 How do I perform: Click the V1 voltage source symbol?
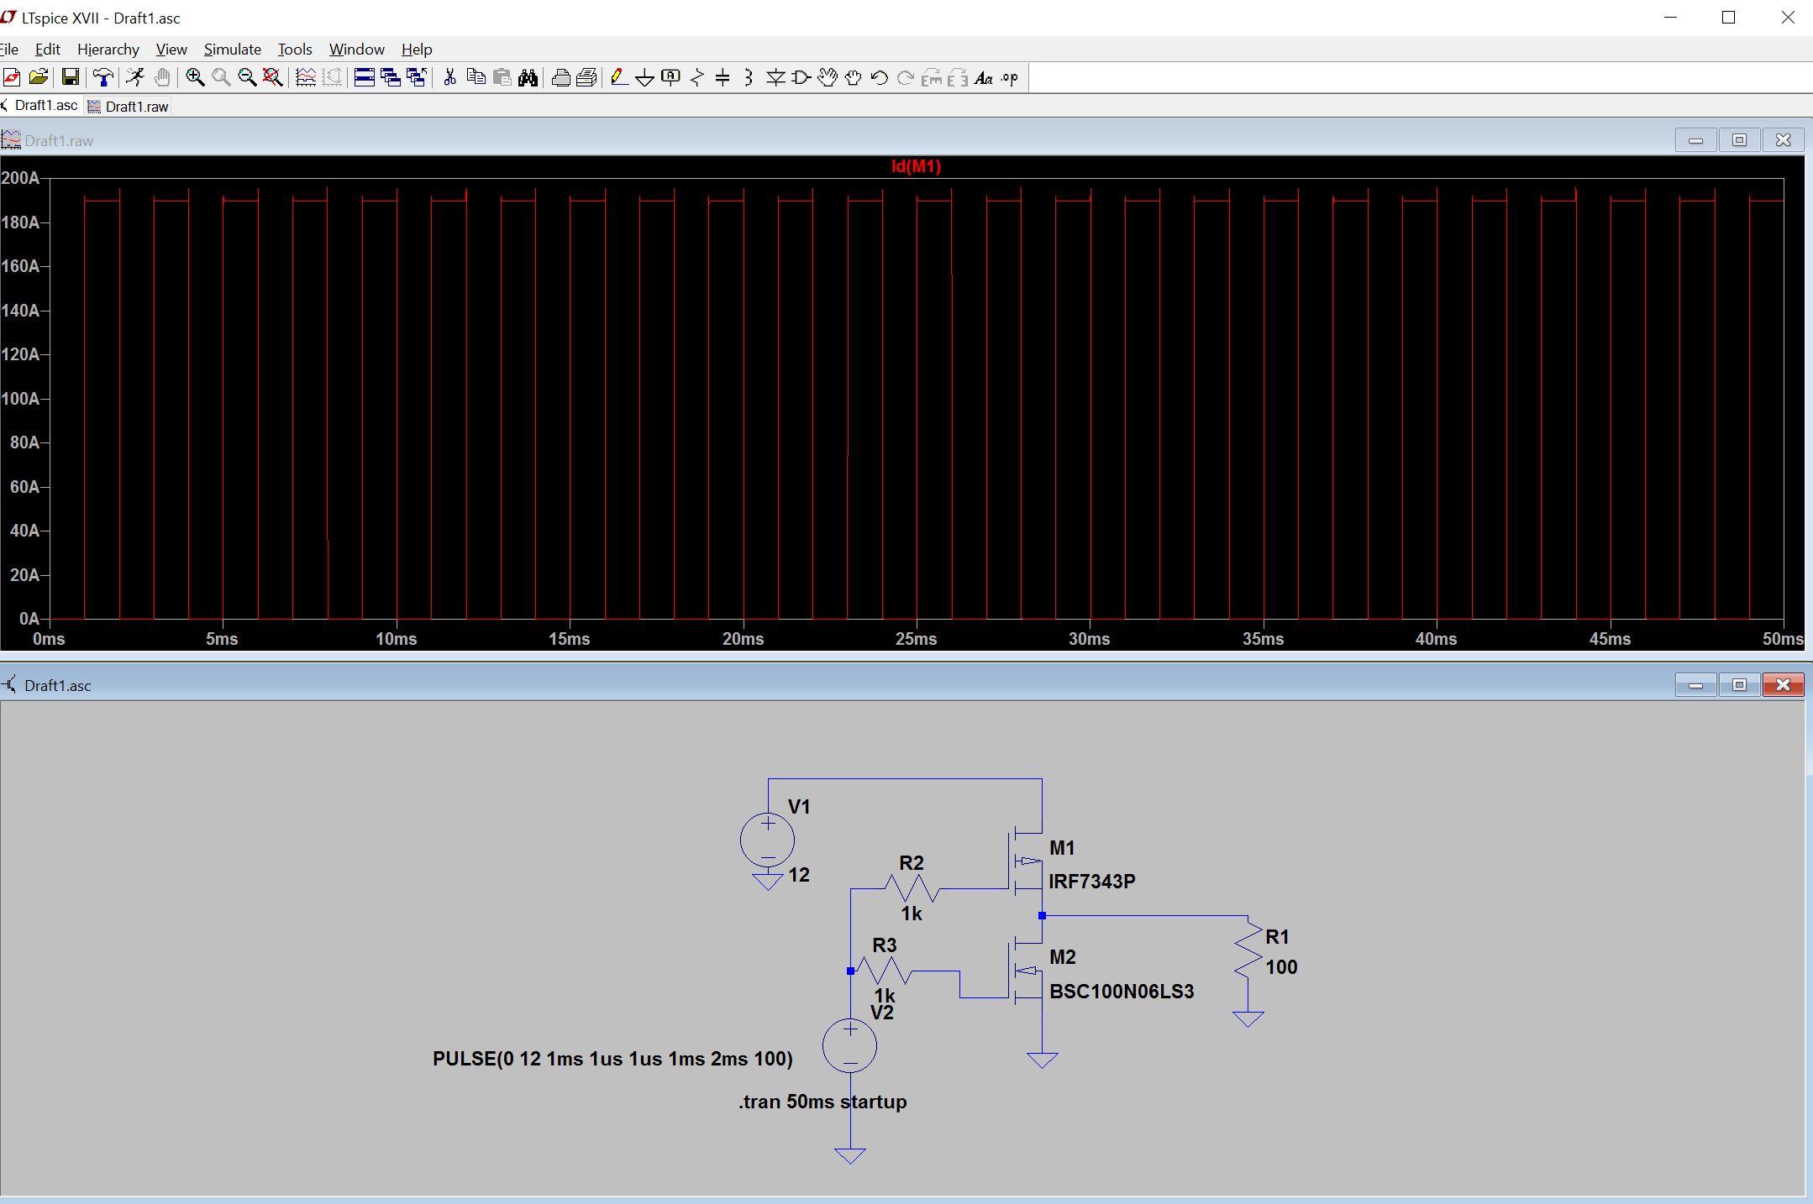[x=768, y=840]
